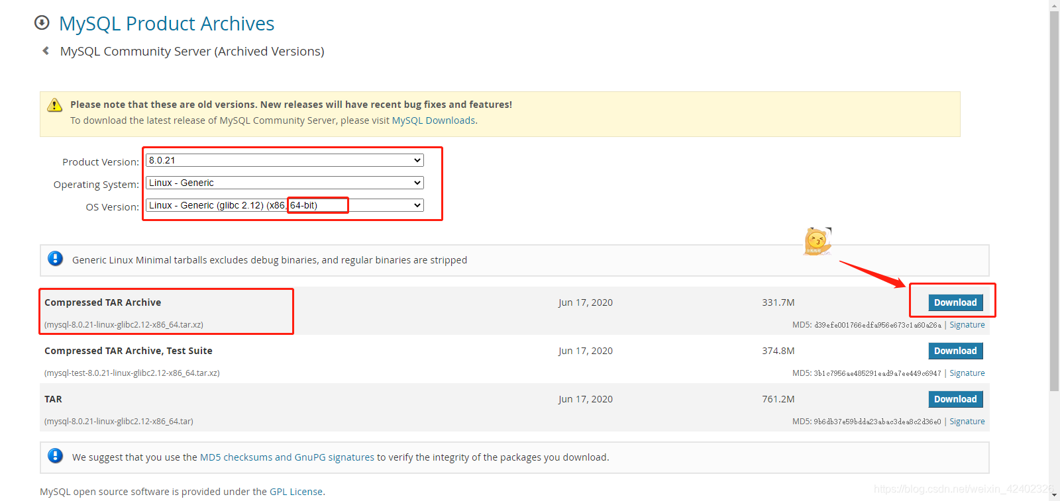The width and height of the screenshot is (1060, 501).
Task: Open Signature link for Test Suite row
Action: 967,373
